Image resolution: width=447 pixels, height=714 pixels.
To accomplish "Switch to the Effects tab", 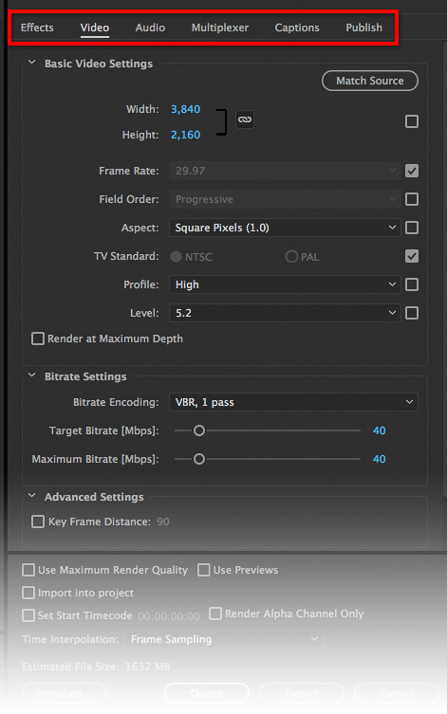I will 37,27.
